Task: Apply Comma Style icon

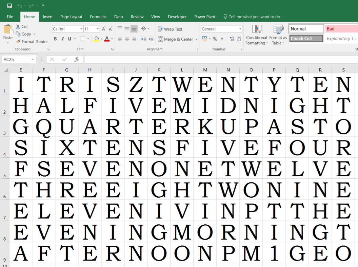Action: 222,39
